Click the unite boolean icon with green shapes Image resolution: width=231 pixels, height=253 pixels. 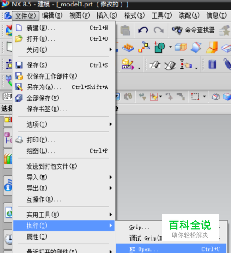[159, 47]
